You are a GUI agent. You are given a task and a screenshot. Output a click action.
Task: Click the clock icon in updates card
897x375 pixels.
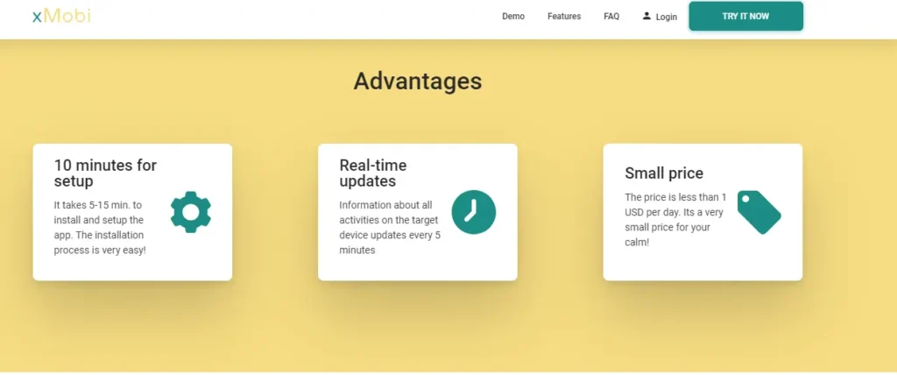[473, 212]
